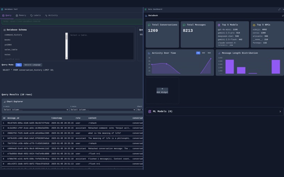This screenshot has width=284, height=177.
Task: Select Natural Language query mode
Action: tap(32, 65)
